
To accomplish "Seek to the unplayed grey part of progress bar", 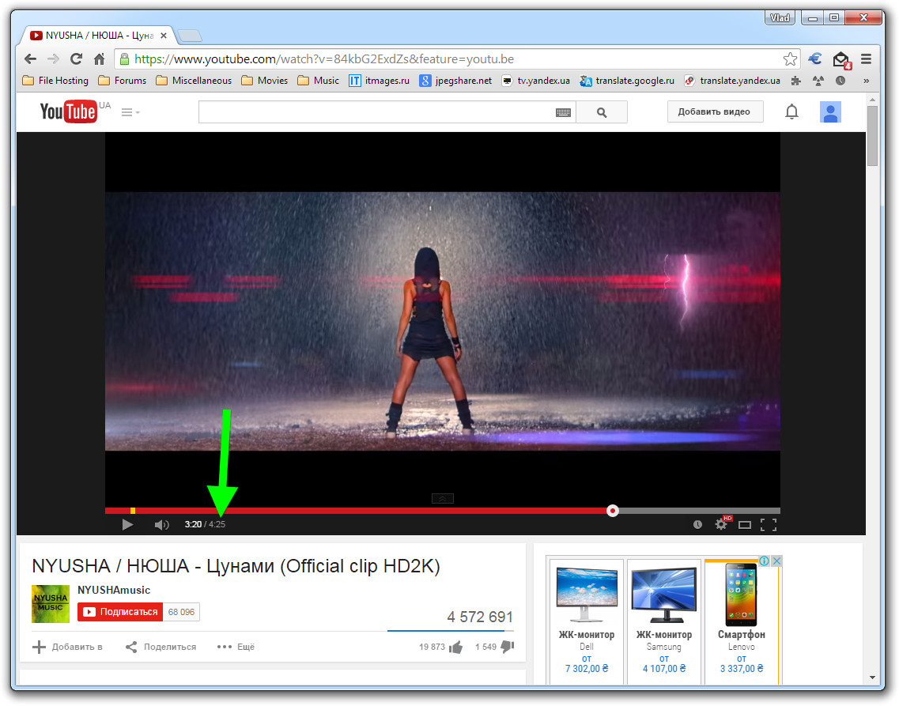I will pyautogui.click(x=700, y=511).
